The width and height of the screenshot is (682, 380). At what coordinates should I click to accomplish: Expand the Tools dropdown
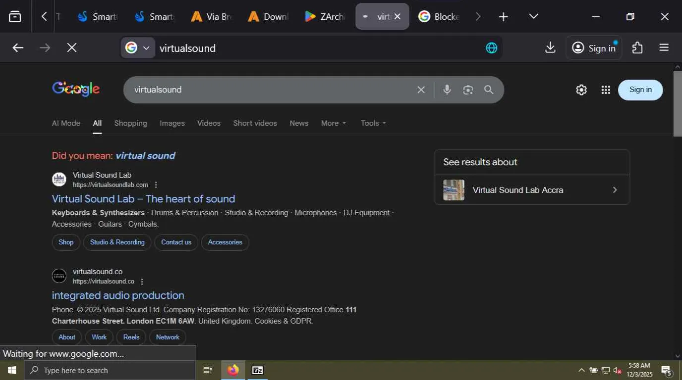[373, 123]
